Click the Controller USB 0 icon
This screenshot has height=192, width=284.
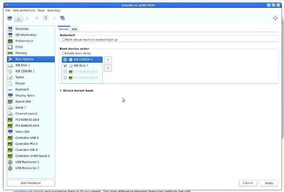pos(10,138)
